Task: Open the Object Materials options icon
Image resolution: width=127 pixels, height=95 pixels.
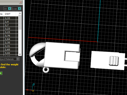Action: point(18,59)
